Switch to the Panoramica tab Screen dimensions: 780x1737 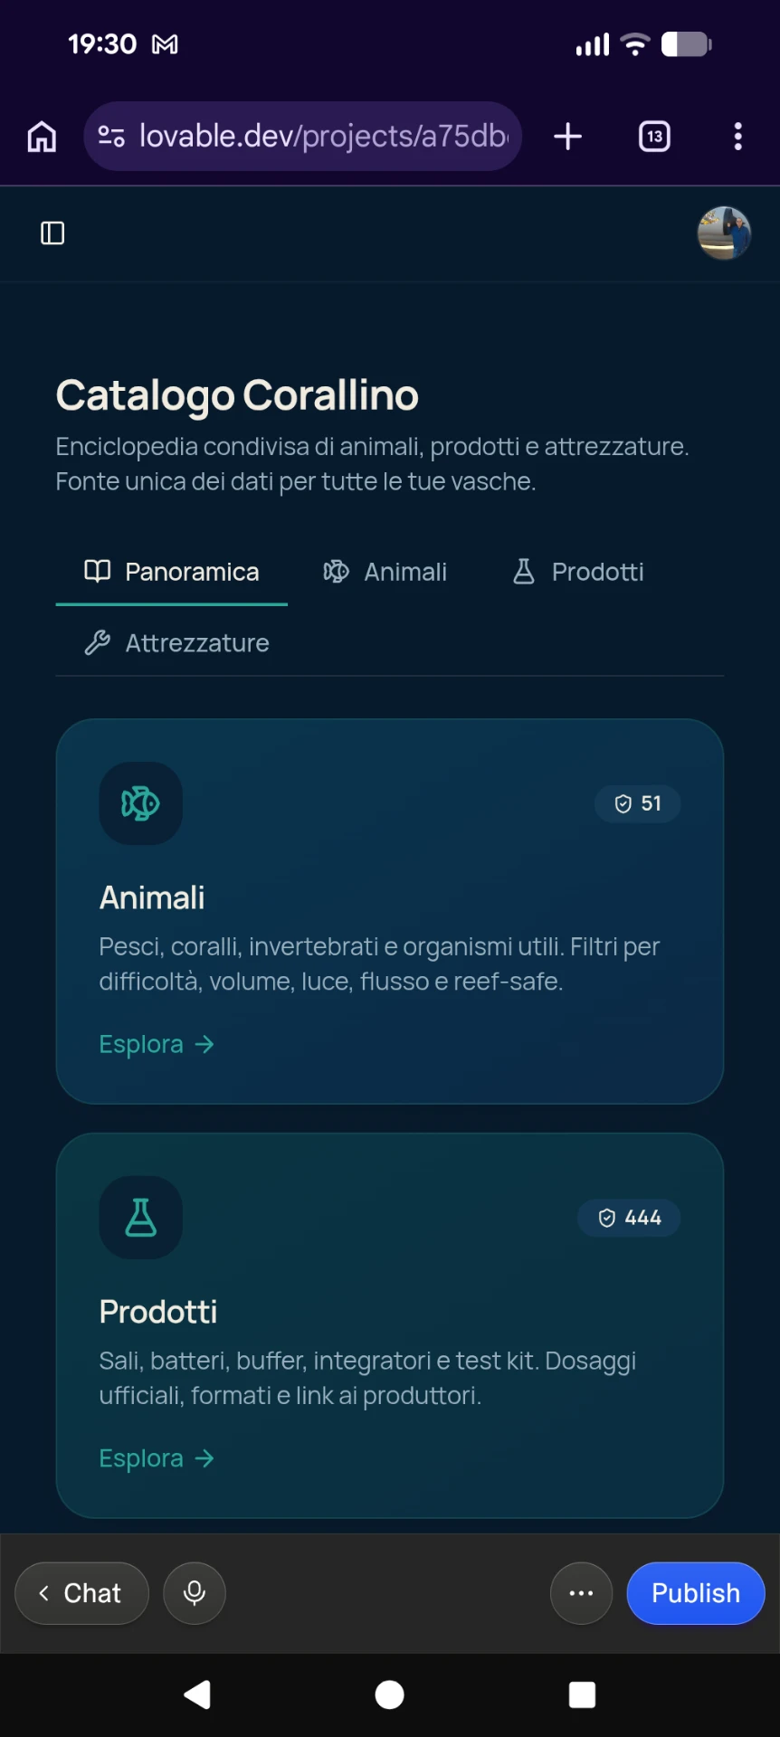tap(172, 572)
